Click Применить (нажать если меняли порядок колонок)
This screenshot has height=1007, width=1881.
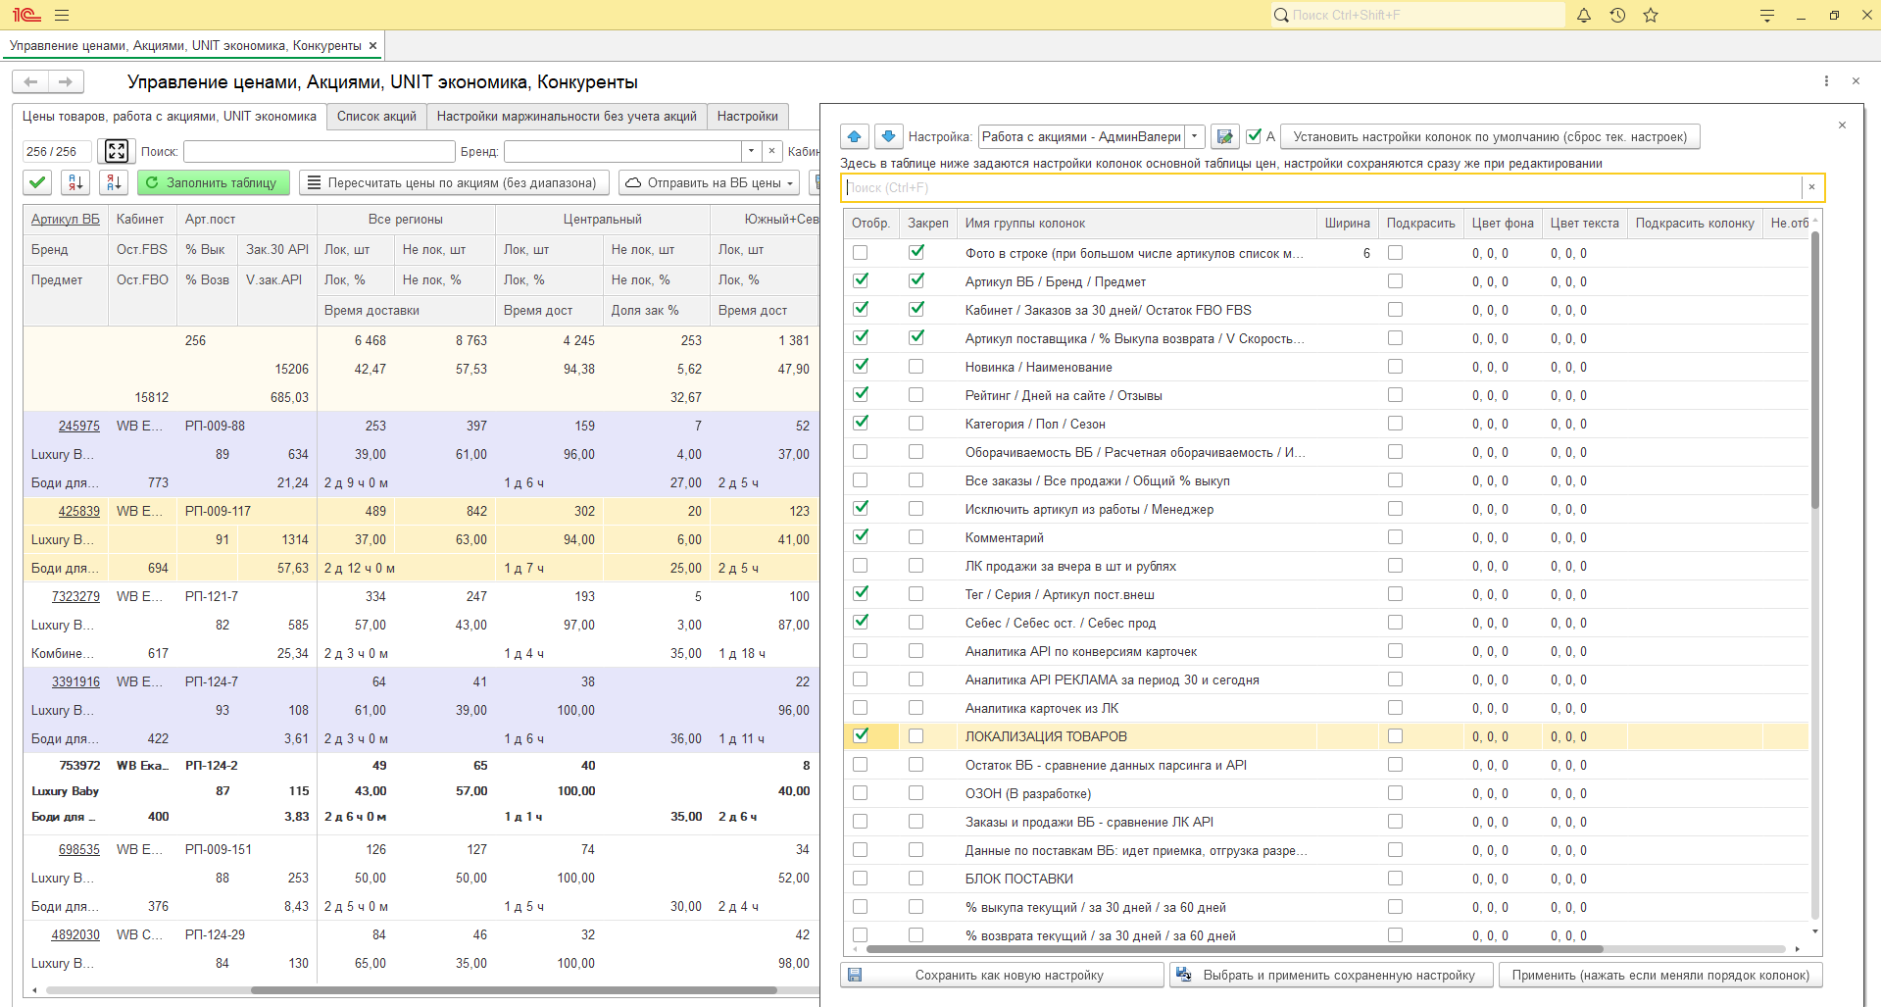[x=1660, y=975]
